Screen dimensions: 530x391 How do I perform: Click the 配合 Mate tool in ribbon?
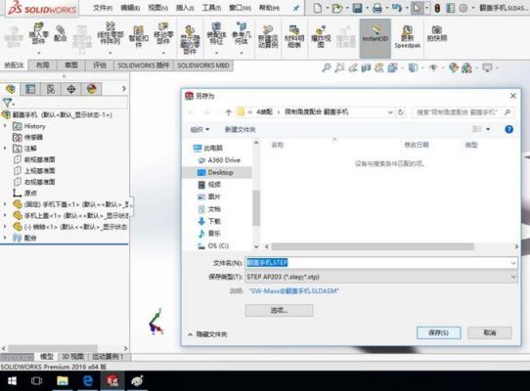click(x=60, y=34)
